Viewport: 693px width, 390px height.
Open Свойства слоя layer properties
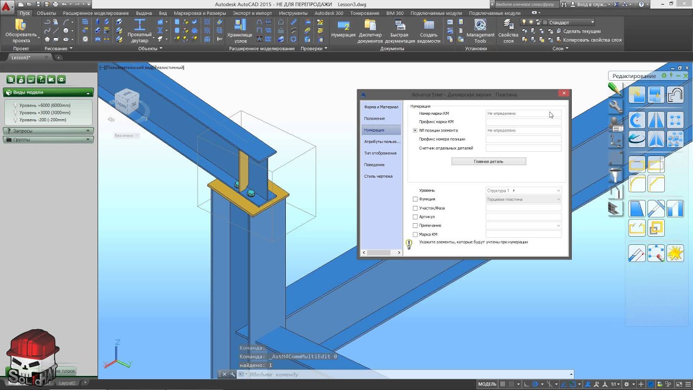click(508, 31)
